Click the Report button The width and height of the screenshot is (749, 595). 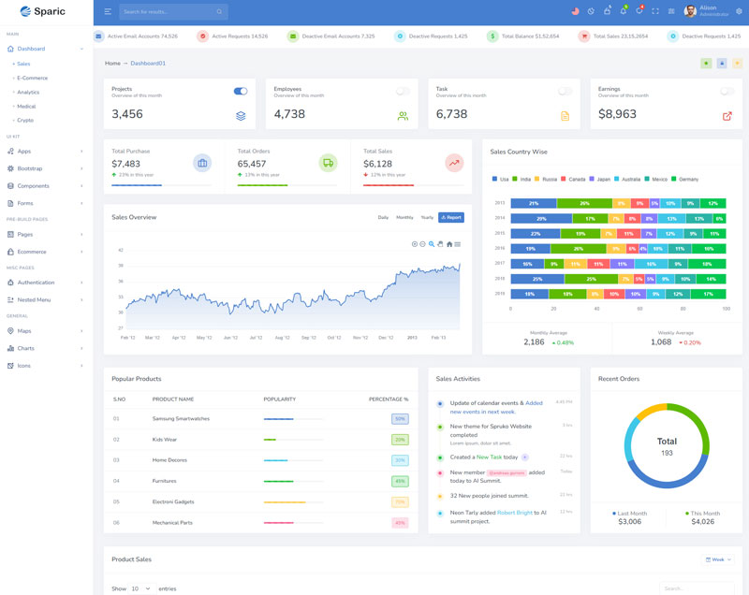coord(450,217)
